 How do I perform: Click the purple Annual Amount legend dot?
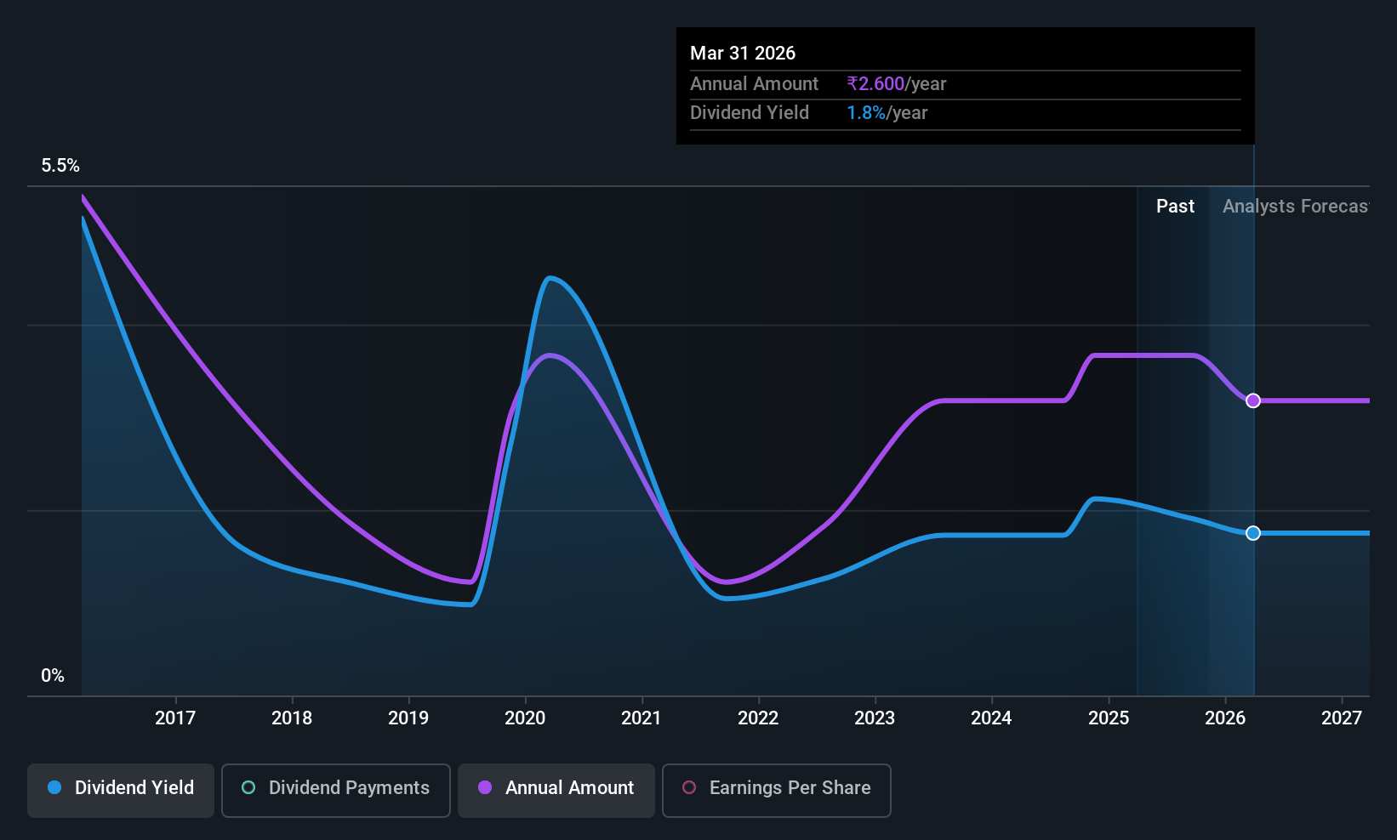485,787
